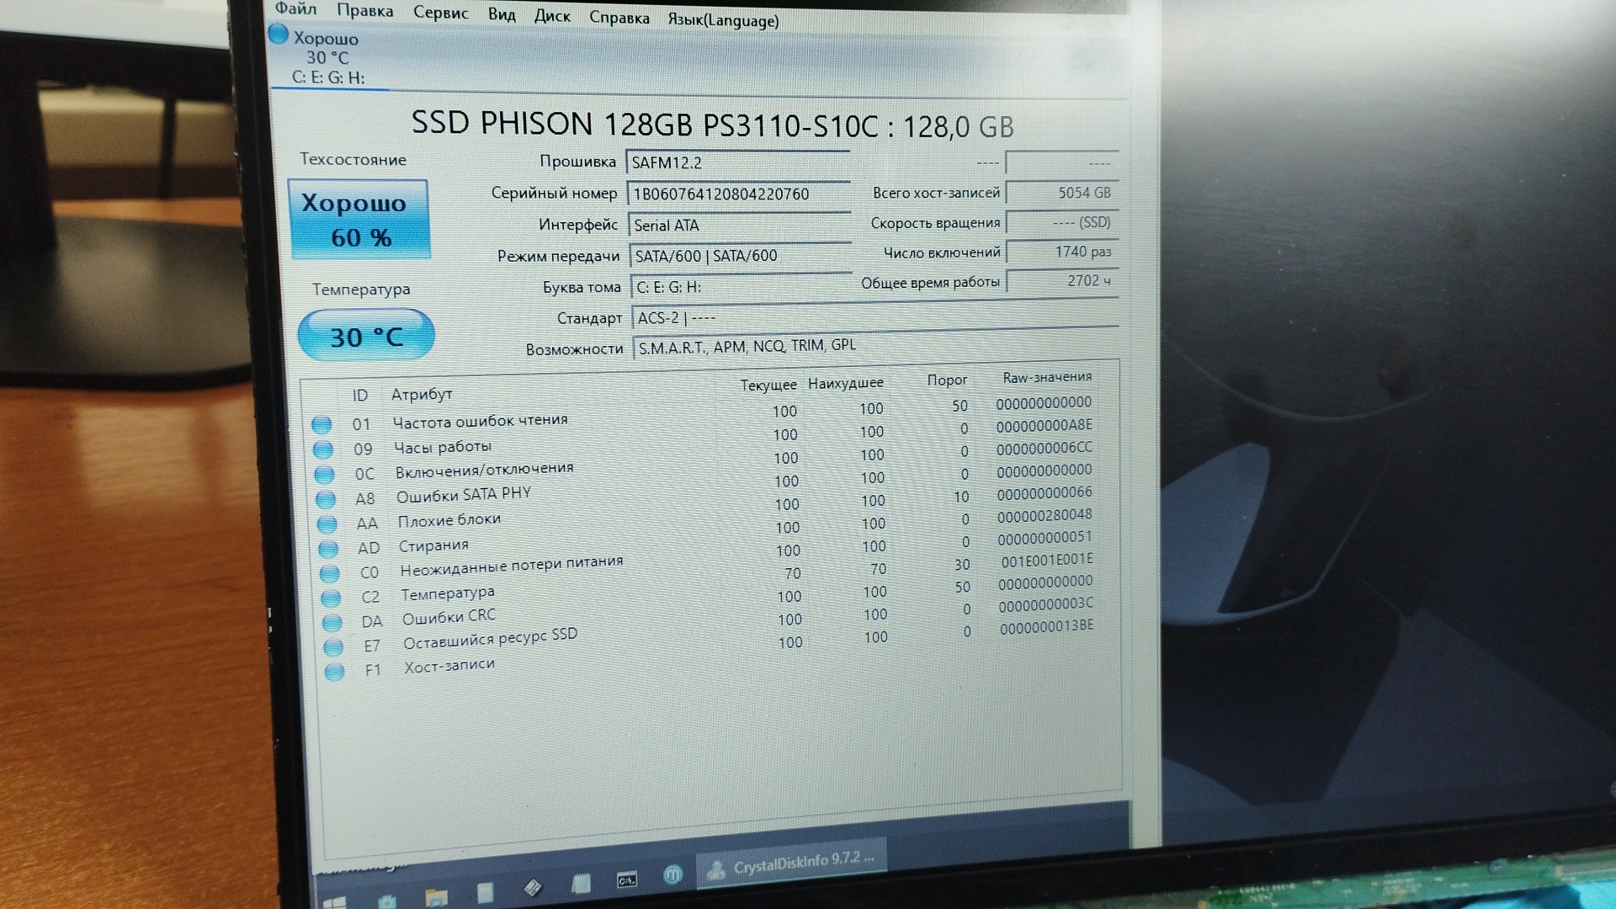Click the 30 °C temperature button
The width and height of the screenshot is (1616, 909).
[x=366, y=337]
